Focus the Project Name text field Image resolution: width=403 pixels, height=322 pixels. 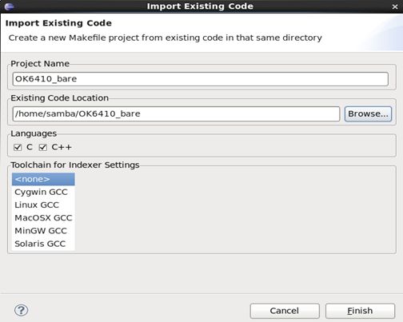(x=200, y=79)
